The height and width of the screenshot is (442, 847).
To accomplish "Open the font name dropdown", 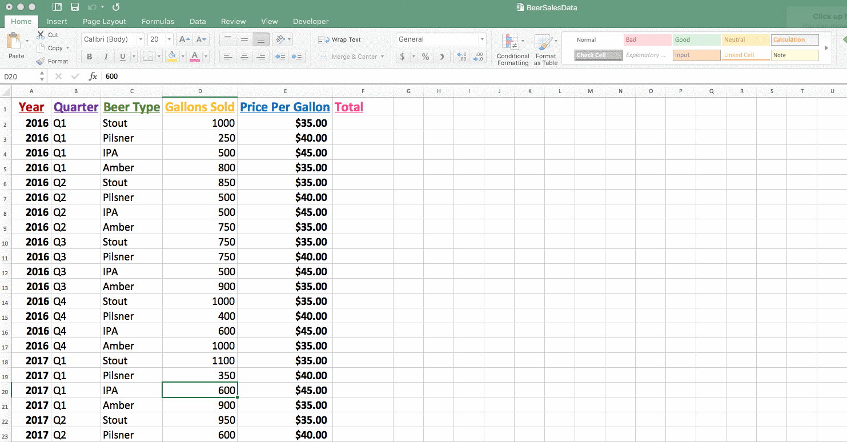I will coord(140,39).
